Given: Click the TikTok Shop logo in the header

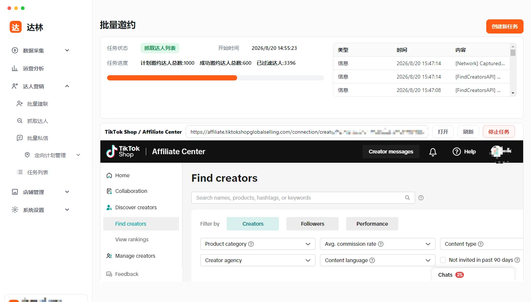Looking at the screenshot, I should pos(123,151).
